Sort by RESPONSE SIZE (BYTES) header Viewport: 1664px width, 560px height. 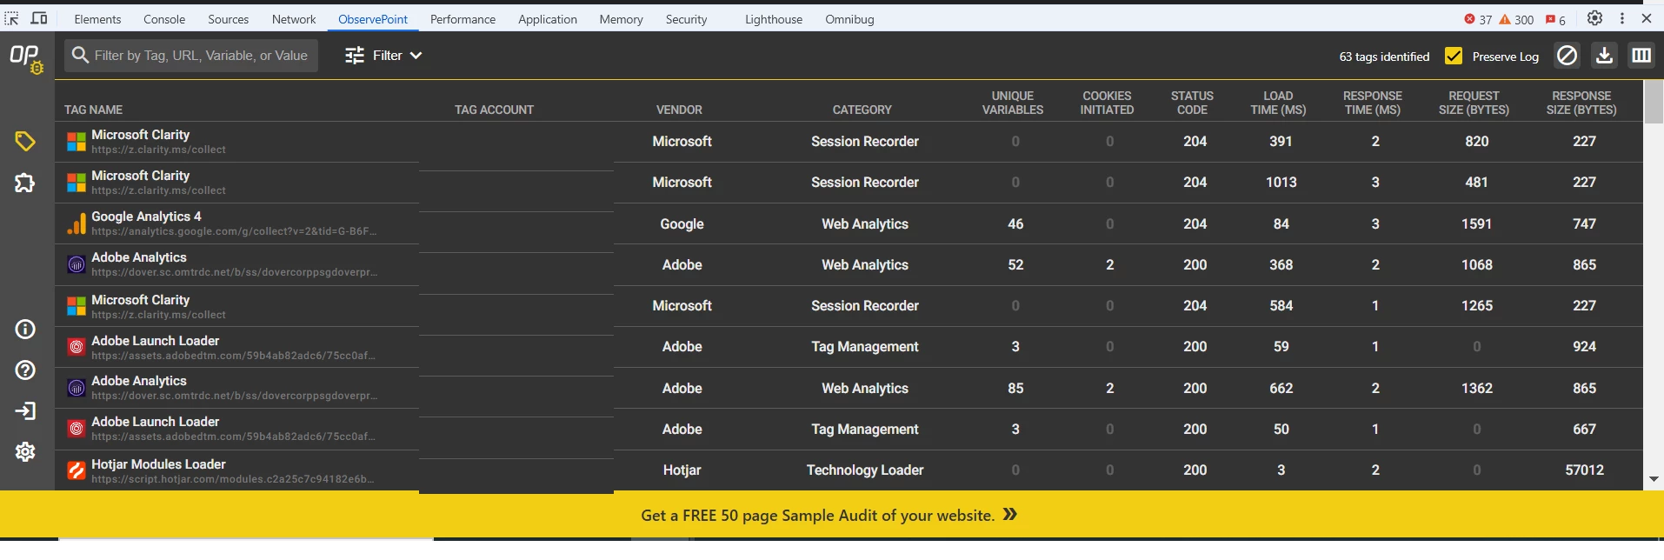tap(1581, 103)
